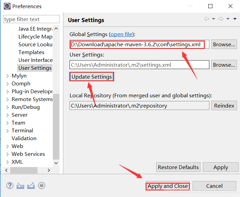Expand the Web tree node
Image resolution: width=240 pixels, height=197 pixels.
pos(7,146)
